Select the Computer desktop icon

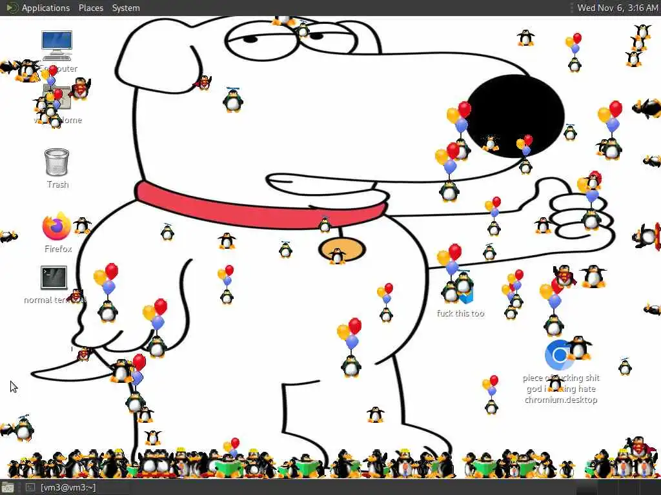click(x=57, y=46)
